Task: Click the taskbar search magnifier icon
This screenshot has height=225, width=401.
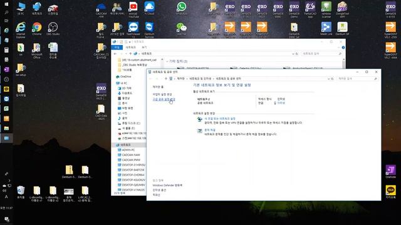Action: click(x=6, y=12)
